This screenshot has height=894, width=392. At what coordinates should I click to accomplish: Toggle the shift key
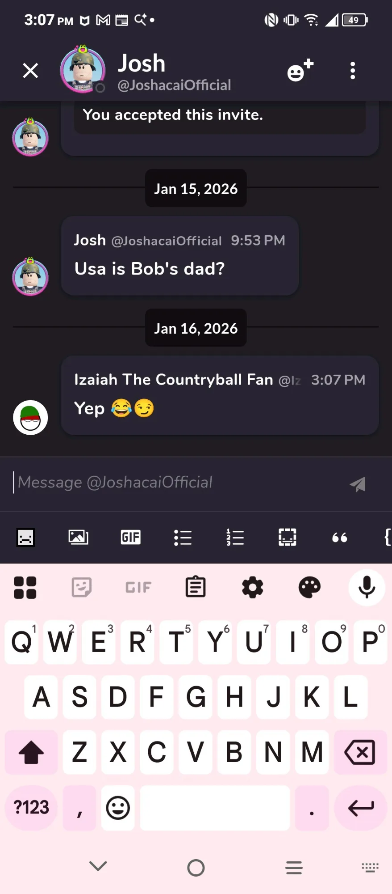tap(31, 752)
